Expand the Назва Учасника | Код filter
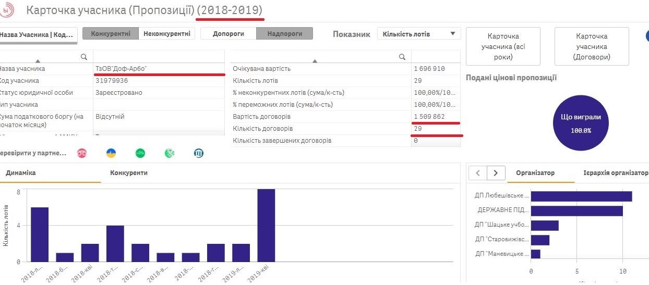This screenshot has height=285, width=649. click(x=38, y=34)
